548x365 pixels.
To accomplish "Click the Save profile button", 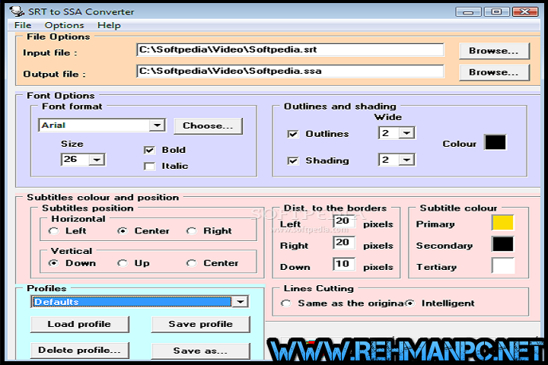I will (200, 324).
